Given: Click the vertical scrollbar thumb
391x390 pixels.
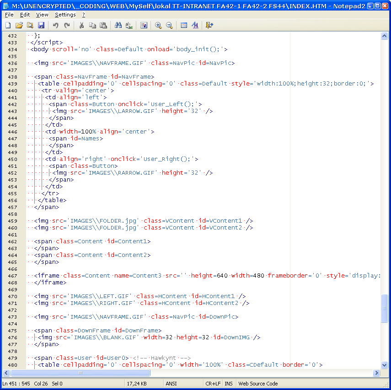Looking at the screenshot, I should (384, 308).
